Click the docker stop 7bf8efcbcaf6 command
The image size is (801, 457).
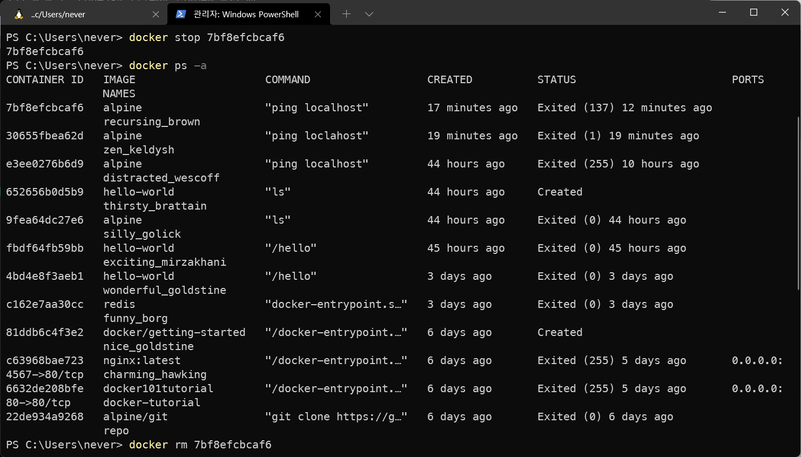point(207,37)
